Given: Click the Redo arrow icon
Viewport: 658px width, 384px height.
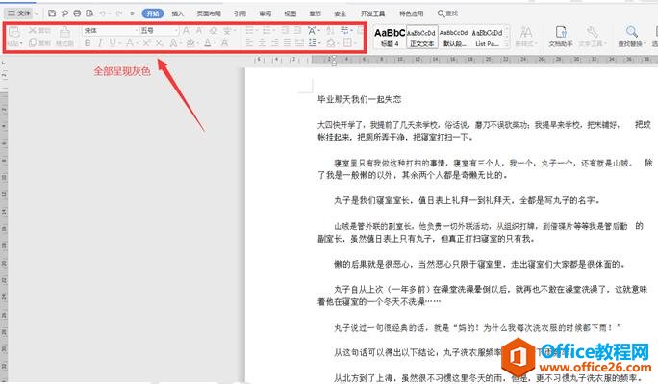Looking at the screenshot, I should (119, 13).
